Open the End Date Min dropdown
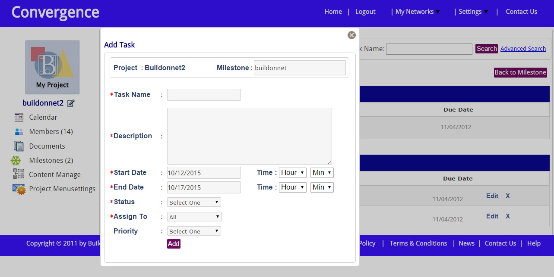Viewport: 554px width, 277px height. pyautogui.click(x=322, y=187)
